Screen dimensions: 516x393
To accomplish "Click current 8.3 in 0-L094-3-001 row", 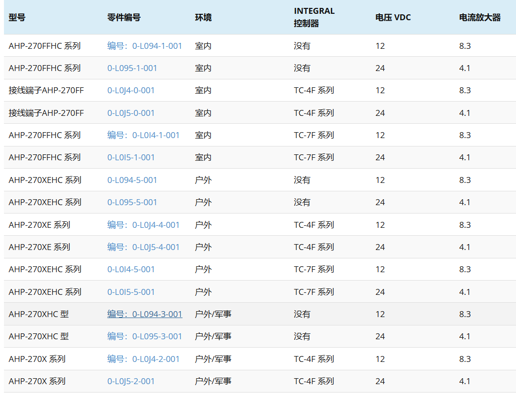I will (465, 314).
